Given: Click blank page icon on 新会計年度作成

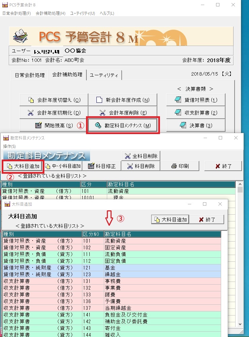Looking at the screenshot, I should click(99, 100).
